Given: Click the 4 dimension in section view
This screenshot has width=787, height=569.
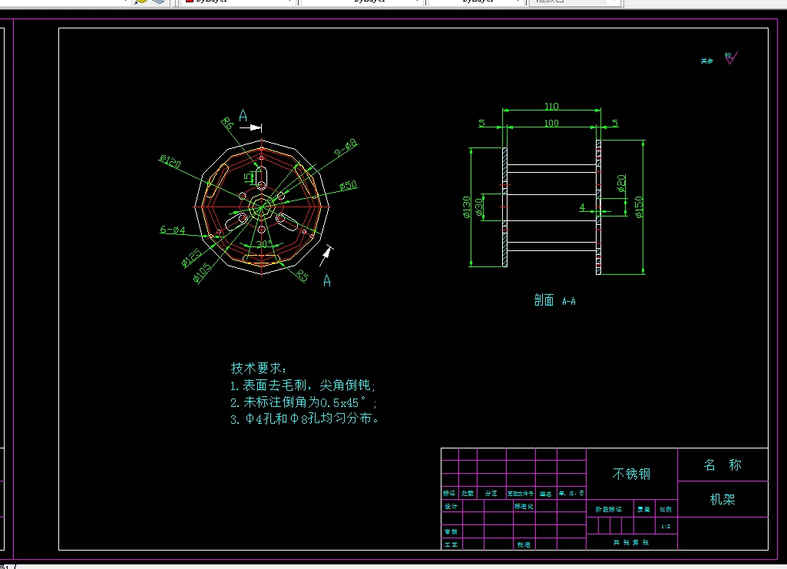Looking at the screenshot, I should (582, 207).
